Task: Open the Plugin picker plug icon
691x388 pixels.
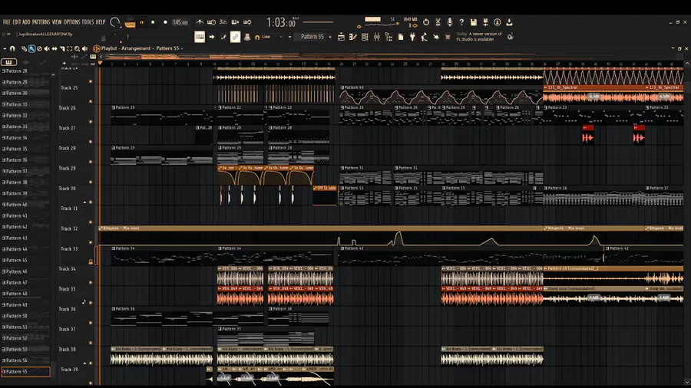Action: point(412,38)
